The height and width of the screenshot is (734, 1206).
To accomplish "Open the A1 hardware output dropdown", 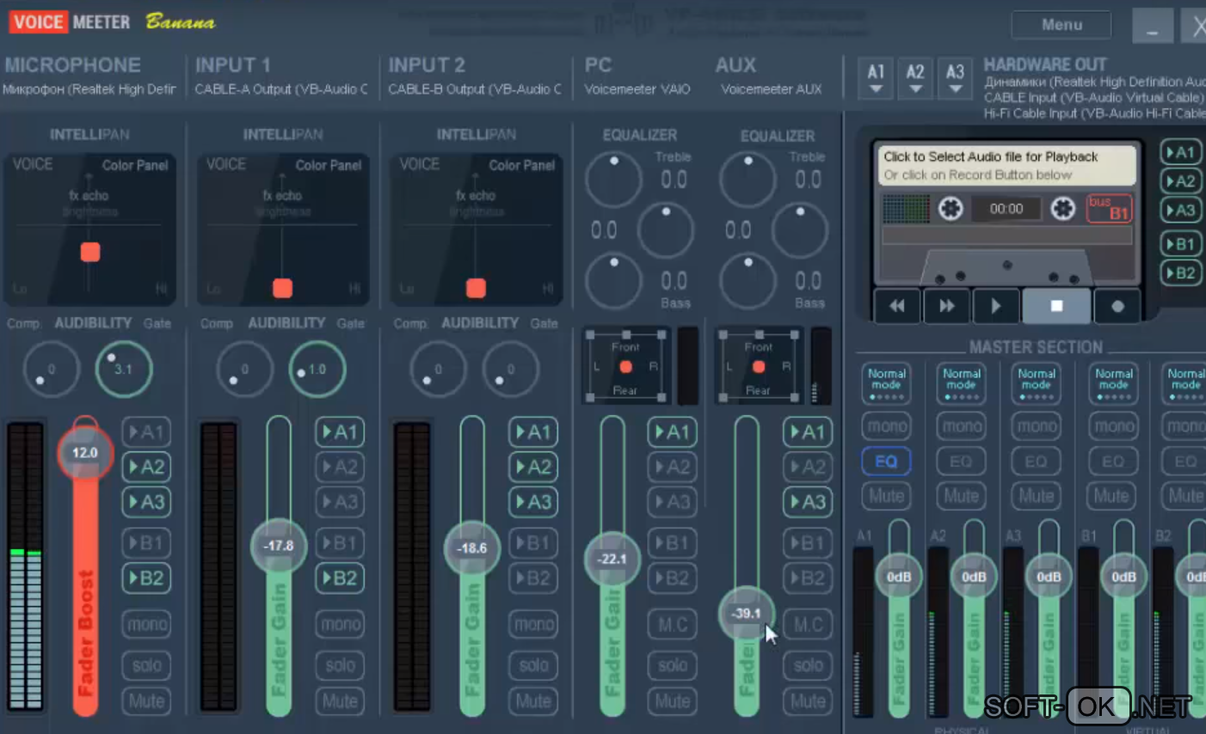I will click(876, 78).
